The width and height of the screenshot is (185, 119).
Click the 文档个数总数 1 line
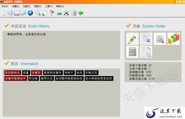pyautogui.click(x=140, y=69)
